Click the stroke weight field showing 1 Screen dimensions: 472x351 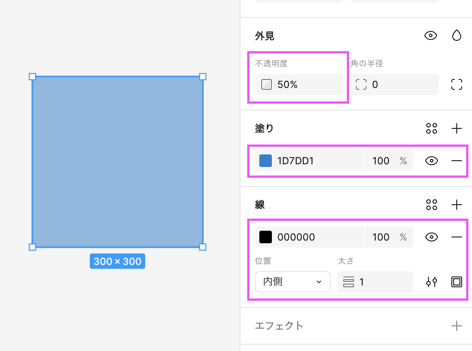381,282
